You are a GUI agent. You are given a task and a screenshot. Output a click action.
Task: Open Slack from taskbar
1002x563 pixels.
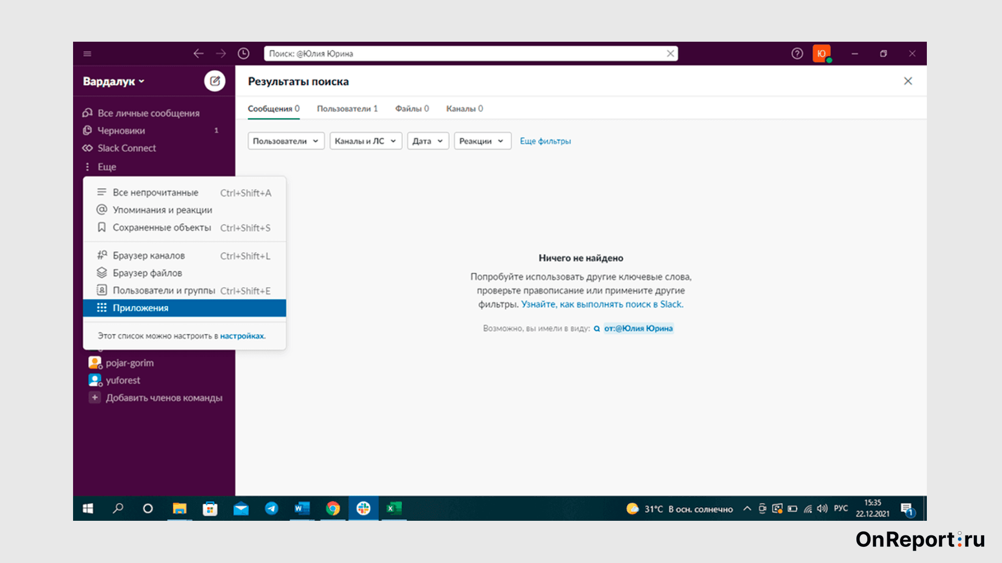(x=363, y=508)
